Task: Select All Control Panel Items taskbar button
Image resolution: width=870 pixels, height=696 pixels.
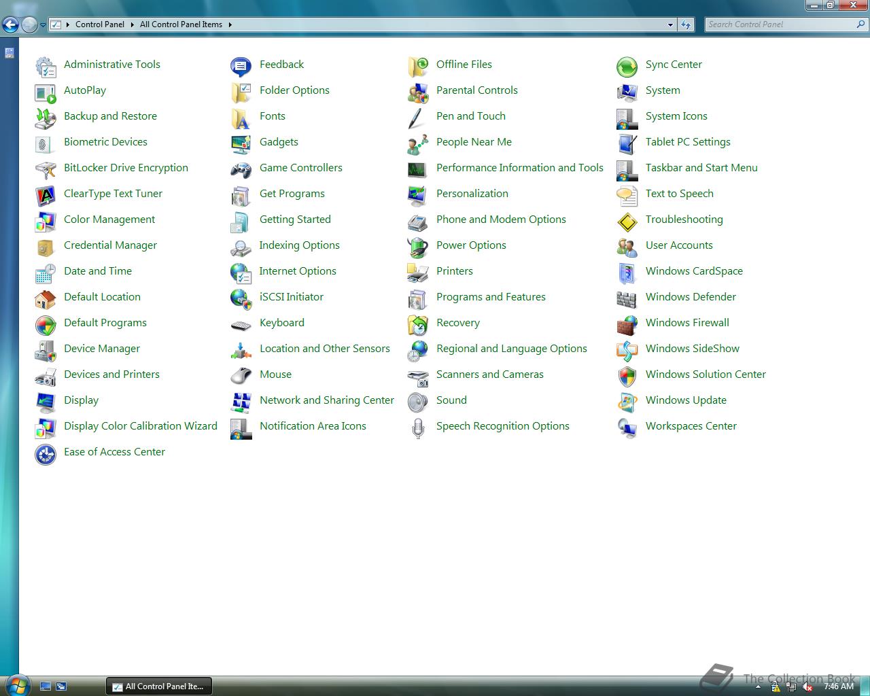Action: (x=159, y=686)
